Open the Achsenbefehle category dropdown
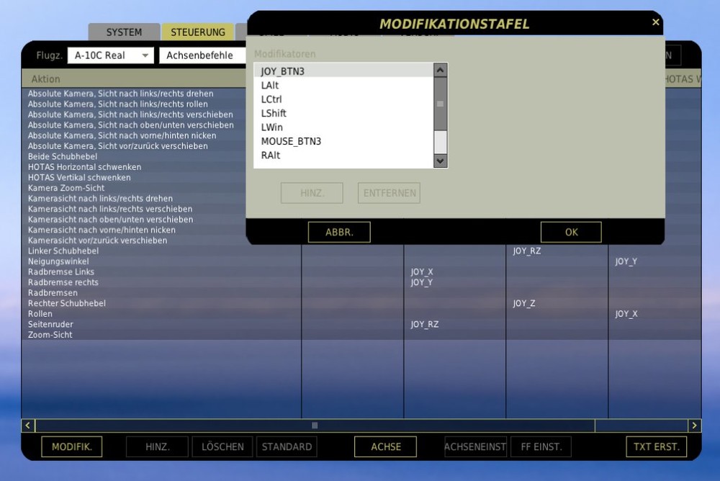720x481 pixels. pos(204,55)
